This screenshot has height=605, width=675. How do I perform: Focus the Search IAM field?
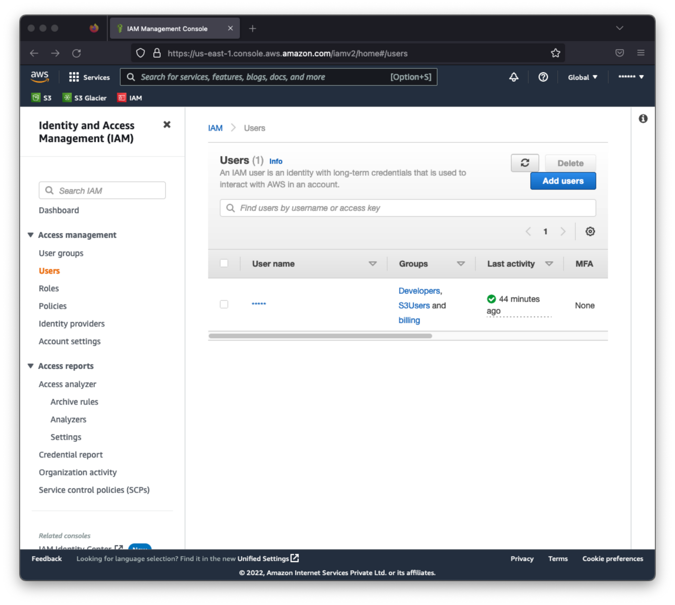pos(102,190)
